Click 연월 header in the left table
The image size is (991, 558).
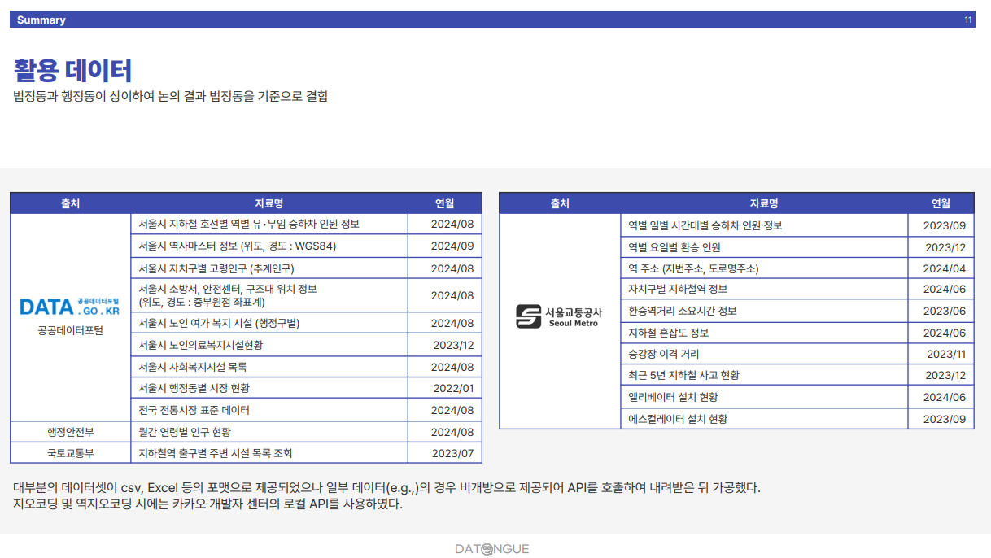(x=445, y=203)
